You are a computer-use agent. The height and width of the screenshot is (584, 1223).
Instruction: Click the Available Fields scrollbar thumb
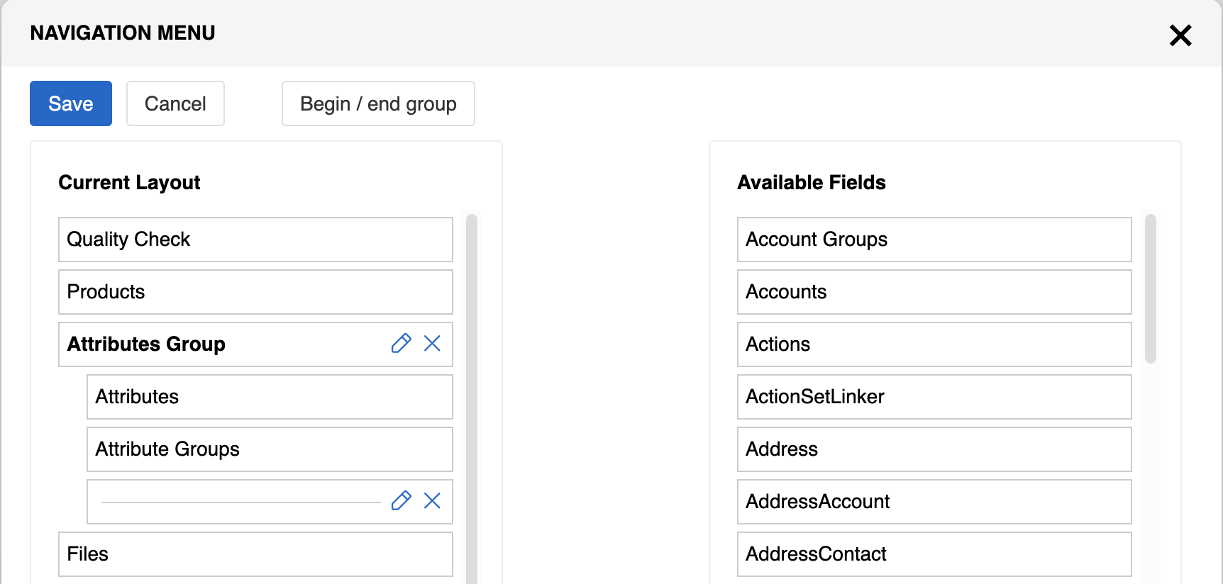coord(1150,288)
